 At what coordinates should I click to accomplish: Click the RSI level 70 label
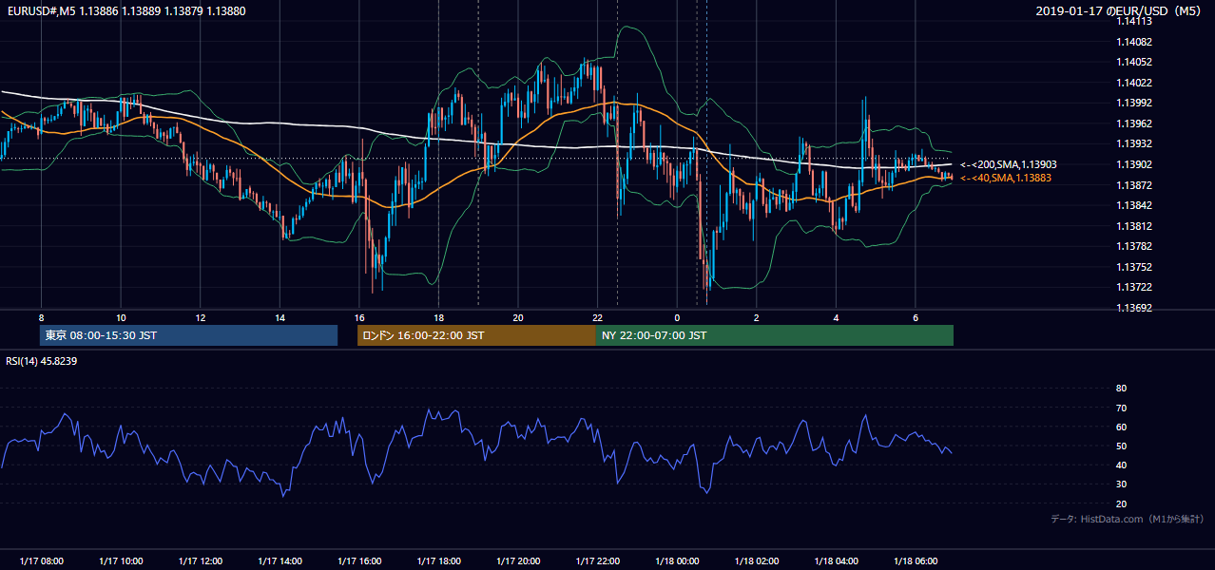coord(1121,408)
